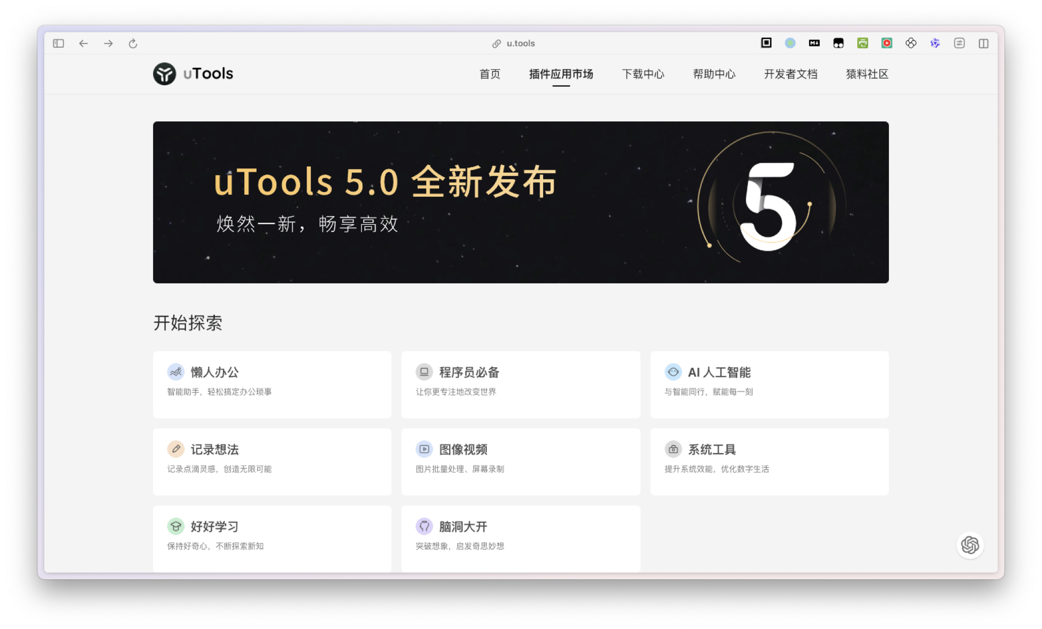Go back using the back arrow
Viewport: 1042px width, 629px height.
click(x=83, y=44)
